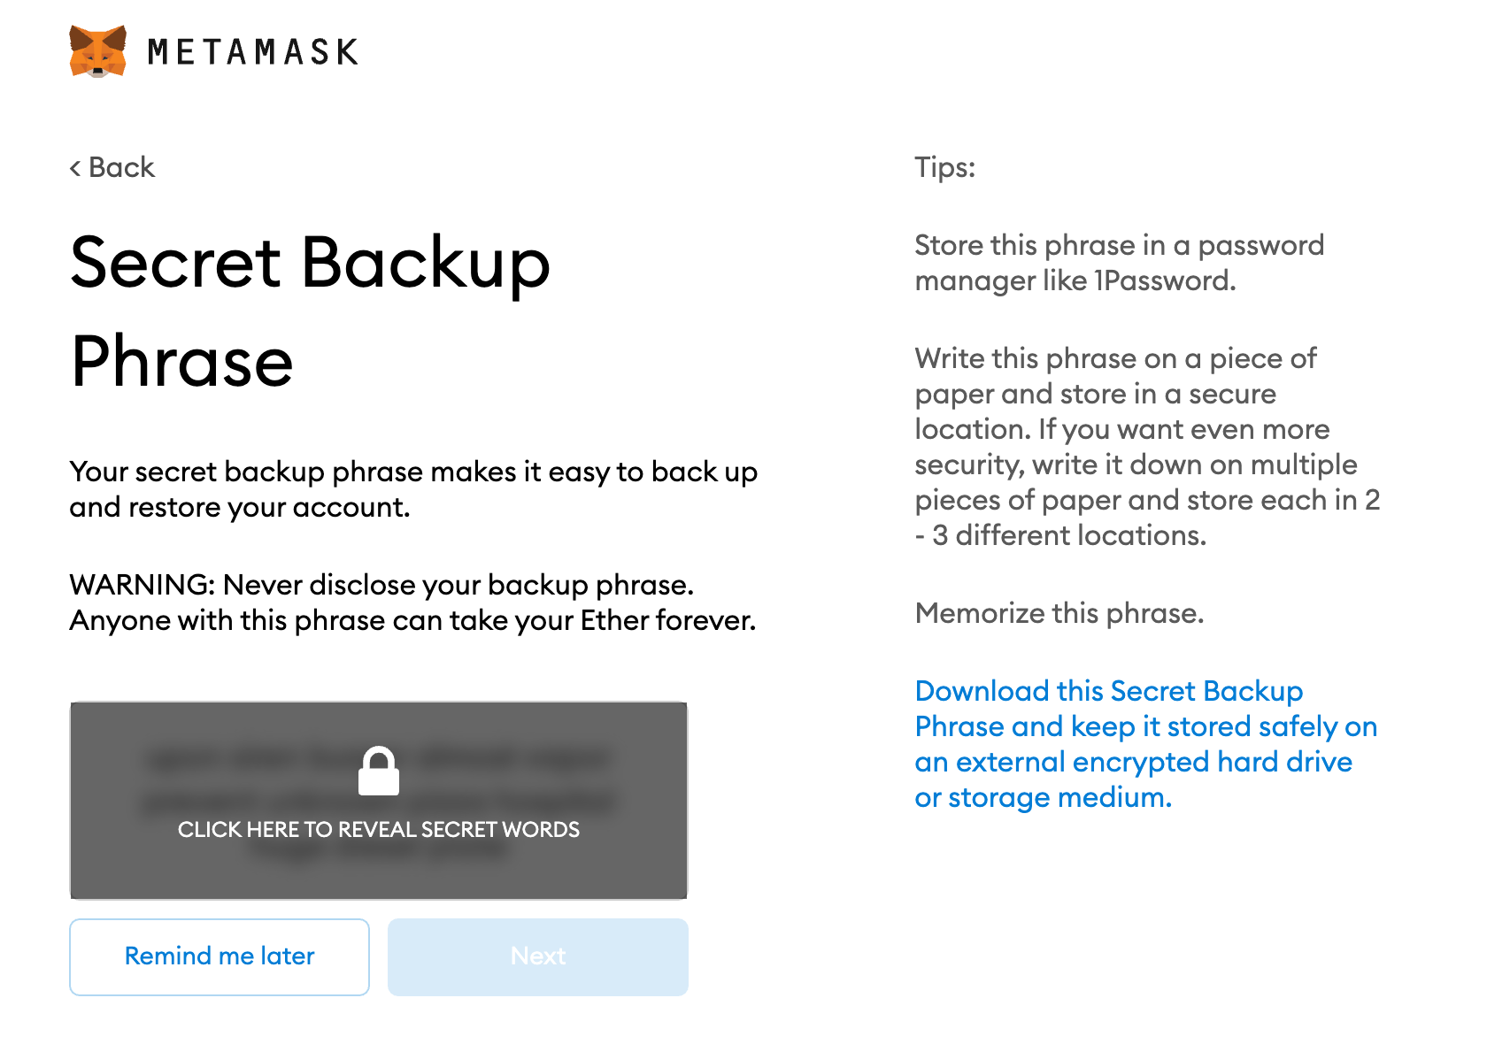This screenshot has width=1487, height=1044.
Task: Click the Ether forever warning line
Action: point(412,620)
